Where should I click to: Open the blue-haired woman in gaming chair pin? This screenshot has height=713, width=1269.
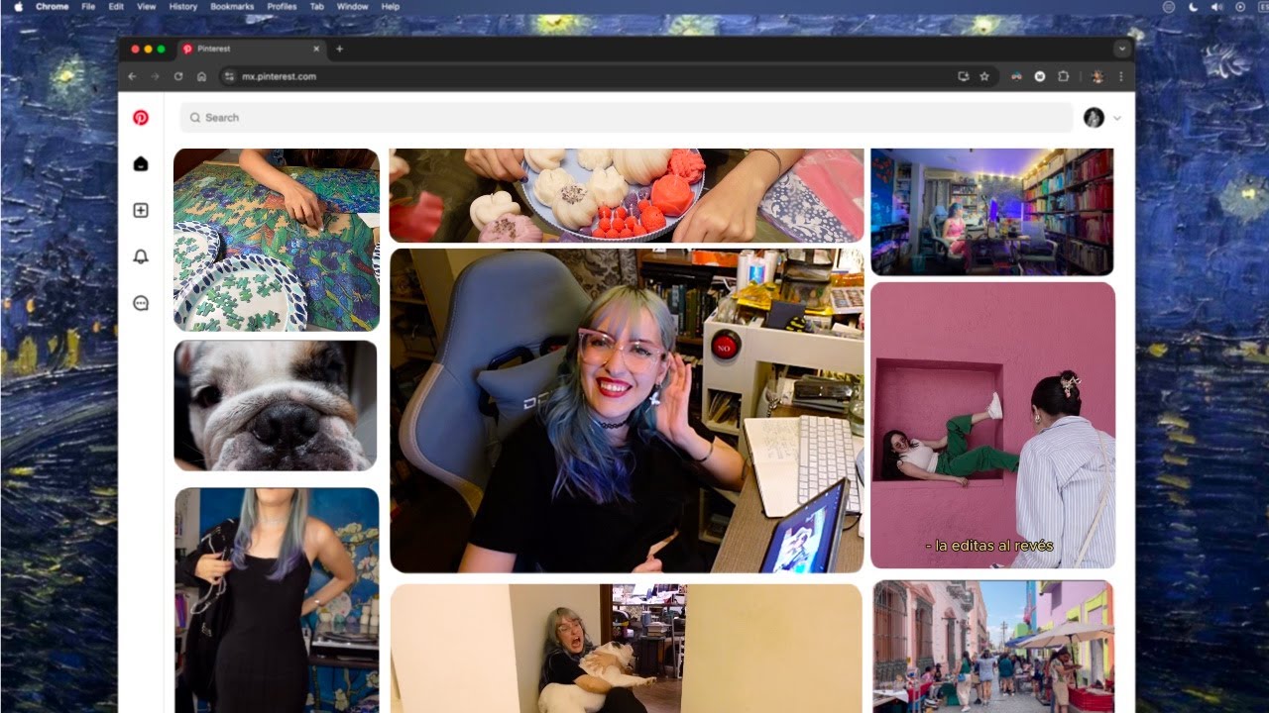[x=627, y=410]
